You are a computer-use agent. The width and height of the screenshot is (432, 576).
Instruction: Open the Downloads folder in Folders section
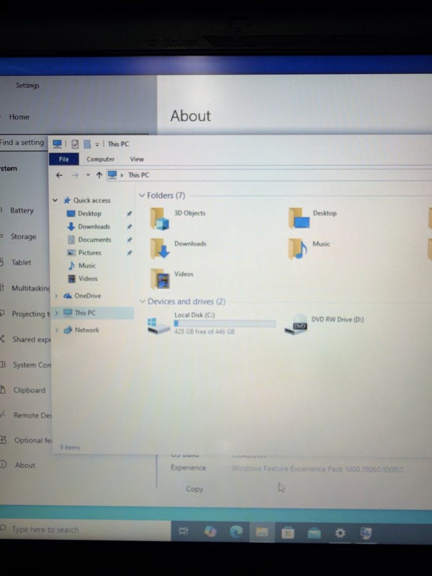click(159, 249)
